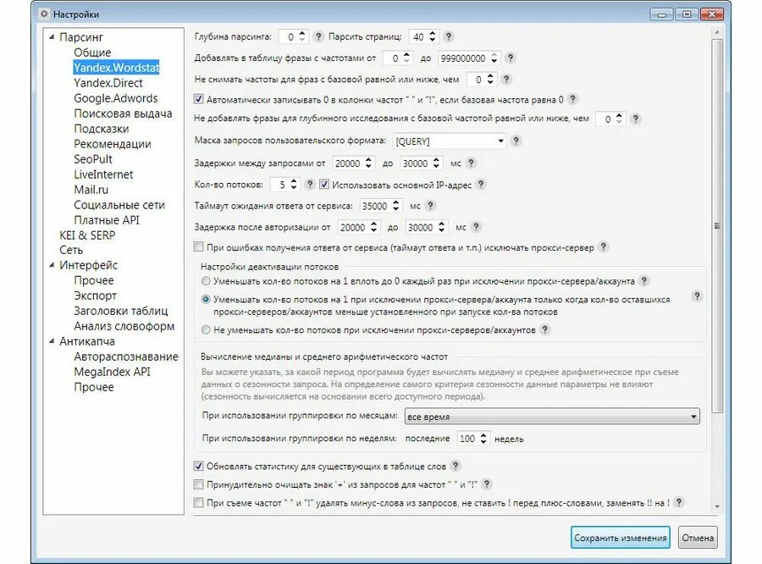Select Уменьшать вплоть до 0 radio option

(206, 281)
